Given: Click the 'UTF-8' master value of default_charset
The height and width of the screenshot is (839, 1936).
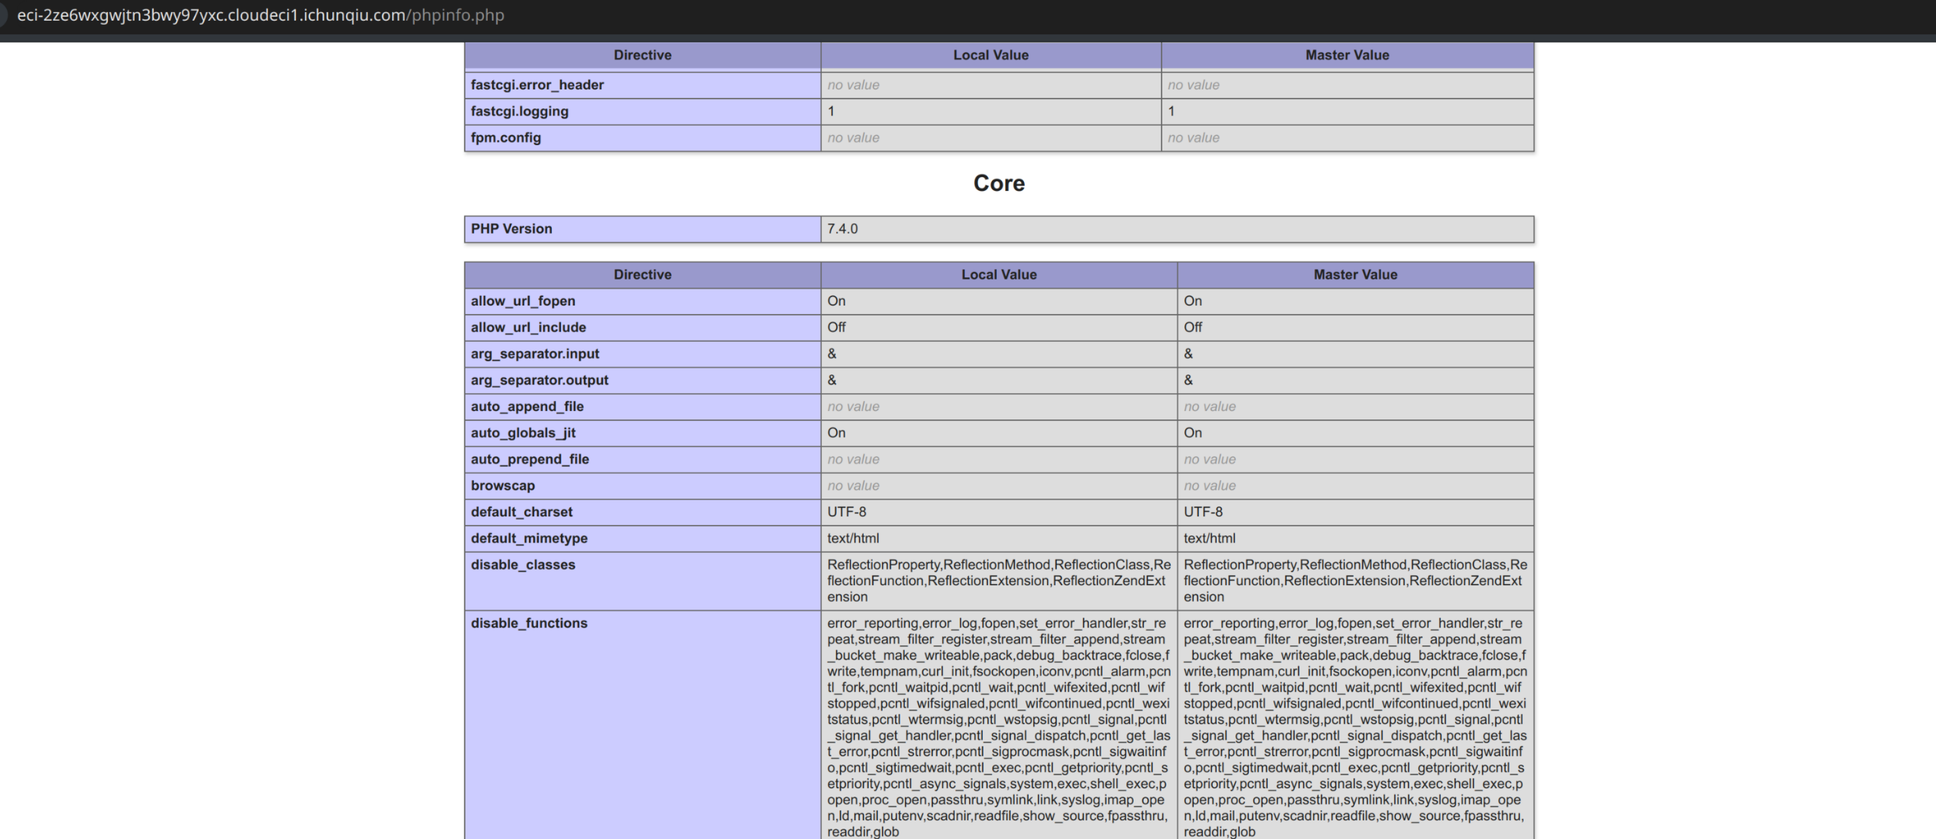Looking at the screenshot, I should coord(1203,512).
